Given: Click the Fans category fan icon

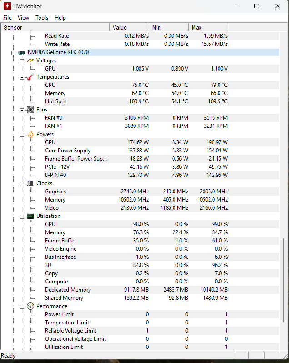Looking at the screenshot, I should pos(30,110).
